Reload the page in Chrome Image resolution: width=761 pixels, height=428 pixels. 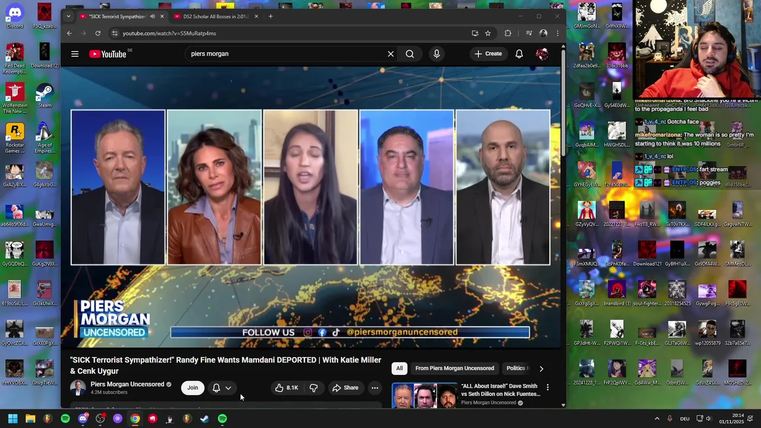click(98, 33)
